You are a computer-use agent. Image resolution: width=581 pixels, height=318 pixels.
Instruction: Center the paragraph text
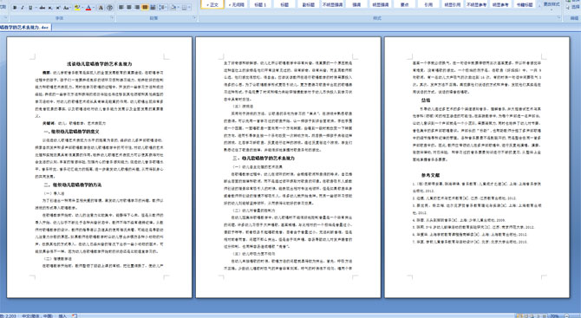point(129,7)
